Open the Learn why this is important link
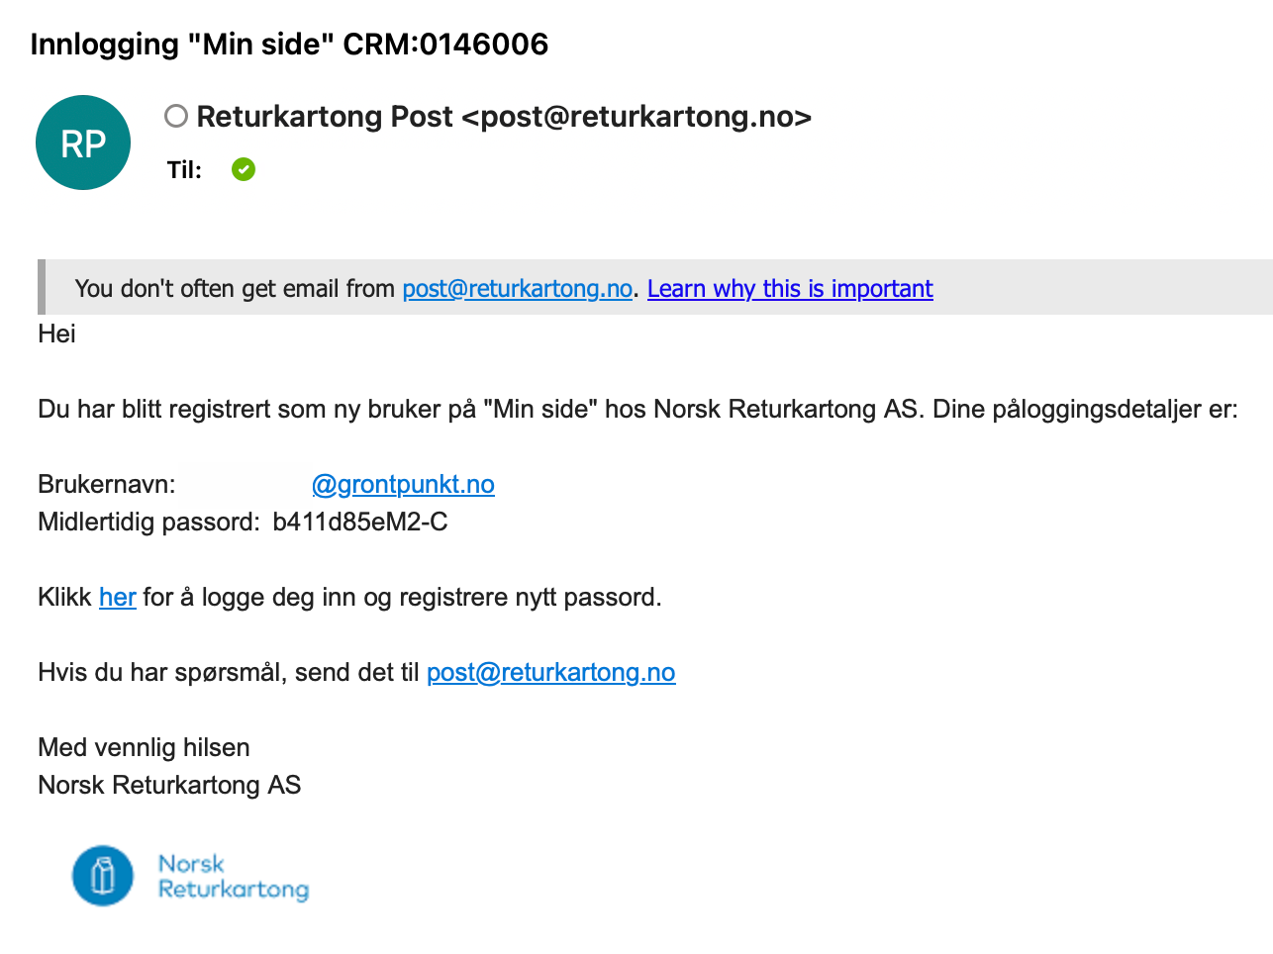The image size is (1273, 954). [790, 288]
